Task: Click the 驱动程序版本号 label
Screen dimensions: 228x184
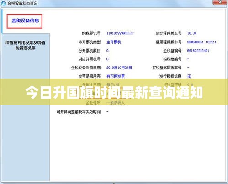Action: (x=169, y=33)
